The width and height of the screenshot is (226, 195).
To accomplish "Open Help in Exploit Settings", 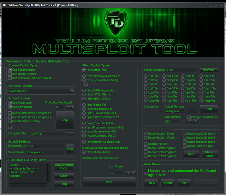I will 70,149.
